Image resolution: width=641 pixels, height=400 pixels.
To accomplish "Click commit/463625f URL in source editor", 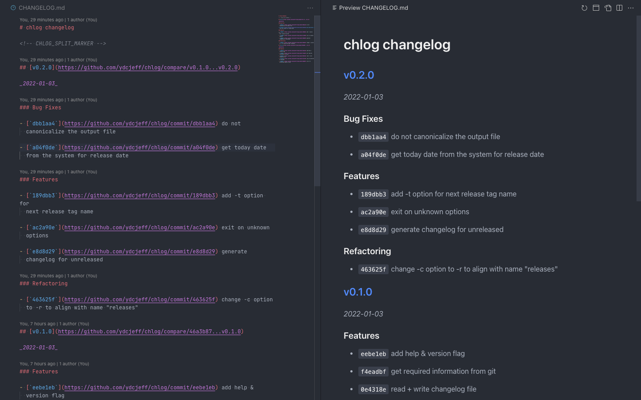I will [x=140, y=300].
